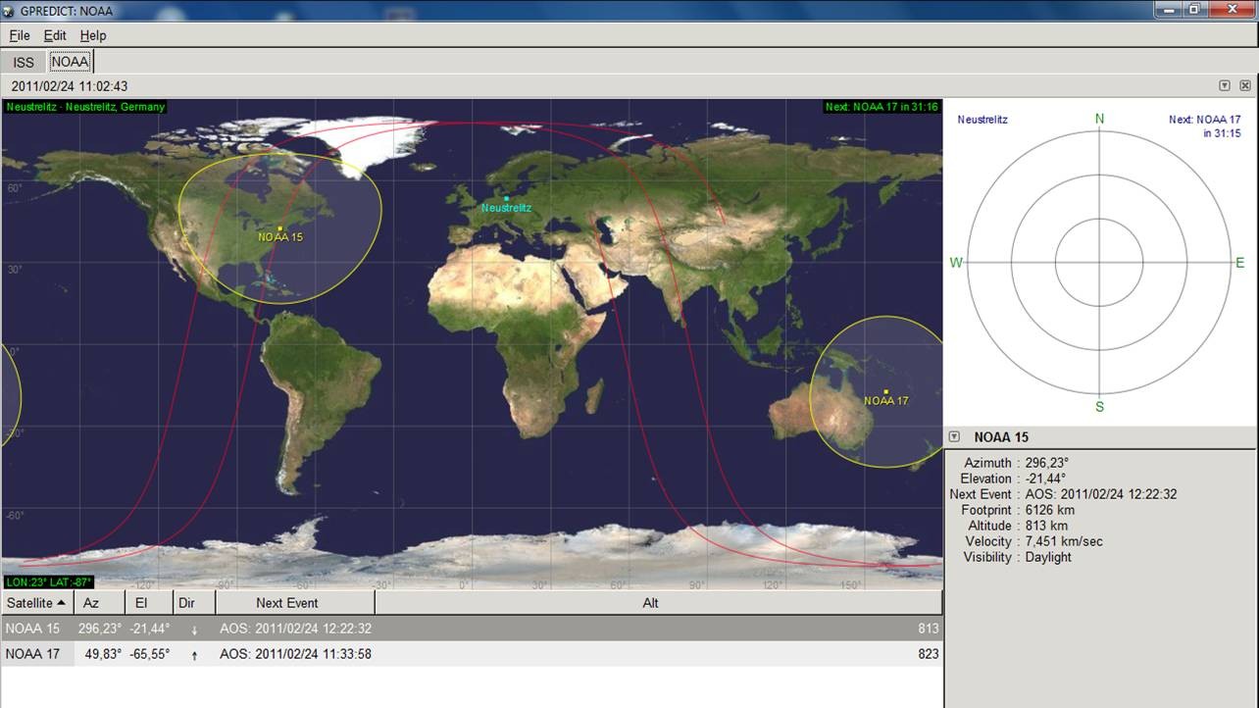Click 'Neustrelitz - Neustrelitz, Germany' map label
This screenshot has height=708, width=1259.
85,107
